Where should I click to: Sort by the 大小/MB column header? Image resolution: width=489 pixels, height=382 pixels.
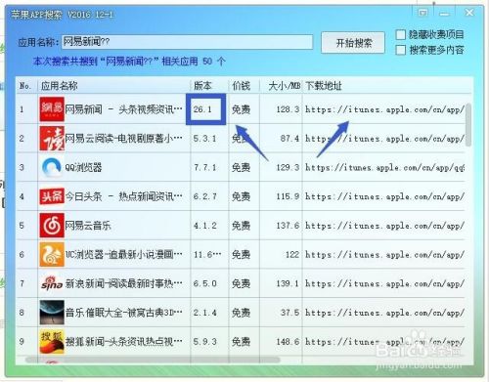pyautogui.click(x=281, y=86)
